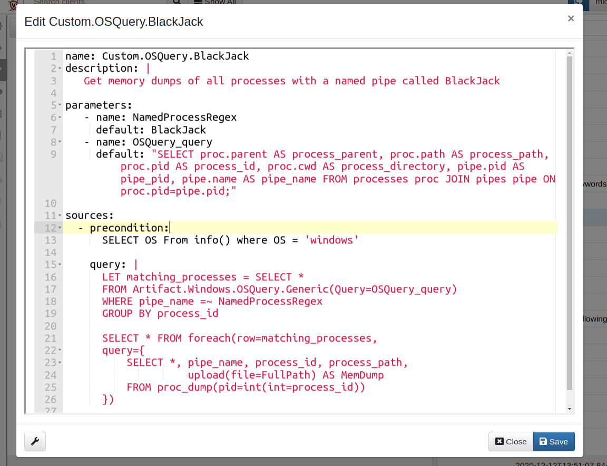The width and height of the screenshot is (607, 466).
Task: Dismiss the dialog using the top-right X
Action: (571, 18)
